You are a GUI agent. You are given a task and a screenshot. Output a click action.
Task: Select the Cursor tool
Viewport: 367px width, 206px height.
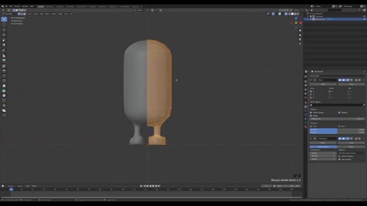4,24
